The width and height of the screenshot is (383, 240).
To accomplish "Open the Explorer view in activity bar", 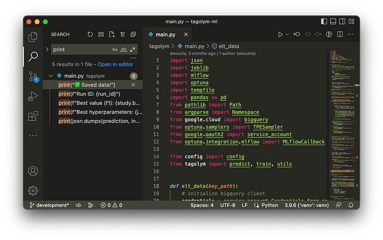I will pyautogui.click(x=33, y=37).
